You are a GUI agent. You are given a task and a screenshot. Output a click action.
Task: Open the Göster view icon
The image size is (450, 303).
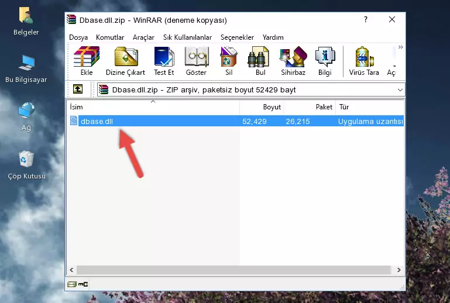196,57
